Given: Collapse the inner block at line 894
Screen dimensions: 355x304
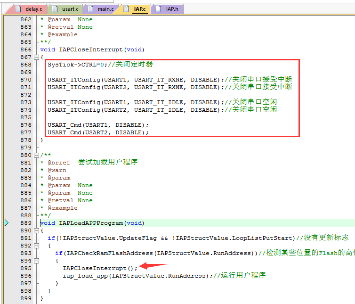Looking at the screenshot, I should (x=36, y=261).
